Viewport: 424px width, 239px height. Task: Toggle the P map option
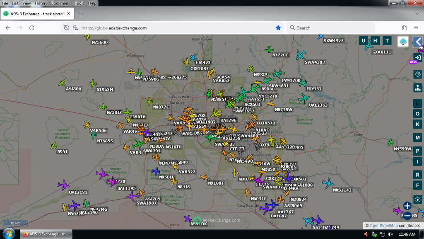tap(417, 151)
